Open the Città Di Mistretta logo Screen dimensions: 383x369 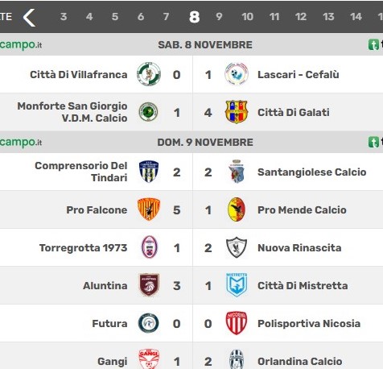[237, 285]
